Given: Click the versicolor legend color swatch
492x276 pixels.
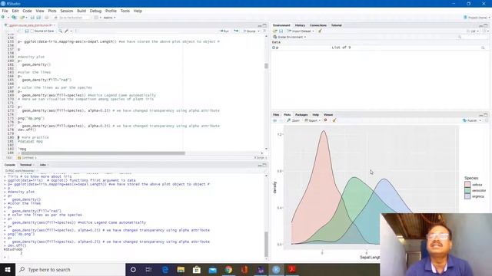Looking at the screenshot, I should tap(467, 190).
